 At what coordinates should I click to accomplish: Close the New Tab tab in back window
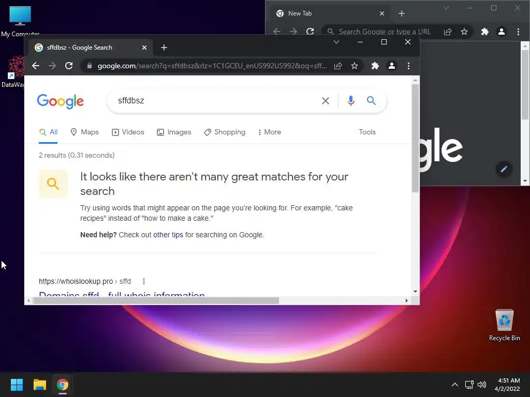click(382, 13)
